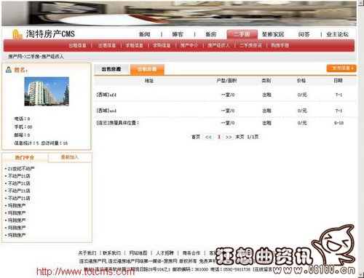Go to next page with >> button
Screen dimensions: 364x278
click(x=229, y=137)
